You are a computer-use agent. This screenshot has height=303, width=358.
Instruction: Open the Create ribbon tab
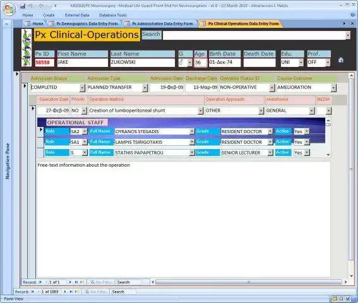(49, 15)
